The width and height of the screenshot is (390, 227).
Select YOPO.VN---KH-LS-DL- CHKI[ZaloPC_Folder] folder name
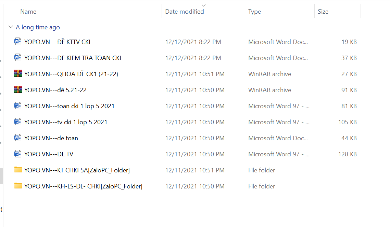click(x=83, y=186)
